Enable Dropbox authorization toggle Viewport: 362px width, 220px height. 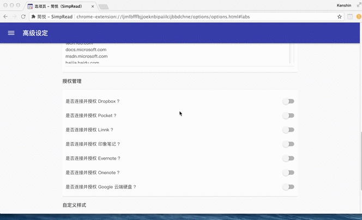pyautogui.click(x=288, y=101)
